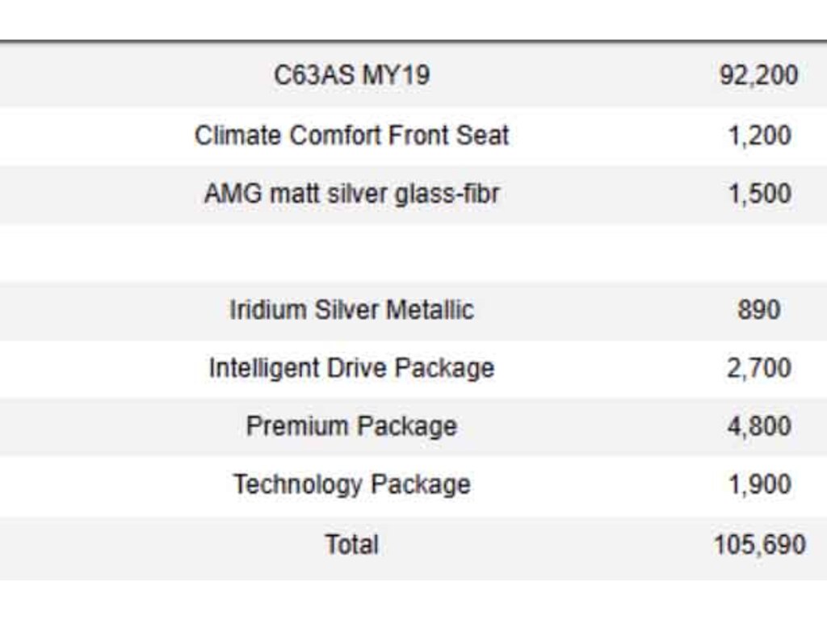Screen dimensions: 827x620
Task: Select the 1,900 Technology Package price
Action: [758, 484]
